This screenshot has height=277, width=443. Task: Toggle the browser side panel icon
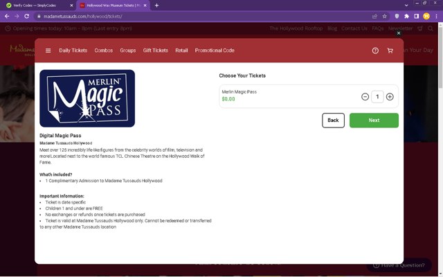tap(417, 17)
